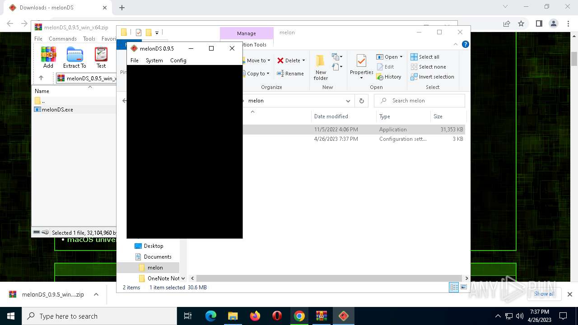This screenshot has height=325, width=578.
Task: Click the Rename button
Action: click(x=290, y=74)
